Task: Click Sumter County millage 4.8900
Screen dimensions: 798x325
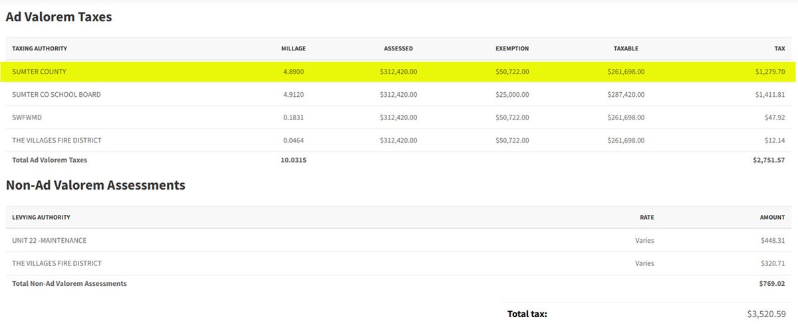Action: 293,72
